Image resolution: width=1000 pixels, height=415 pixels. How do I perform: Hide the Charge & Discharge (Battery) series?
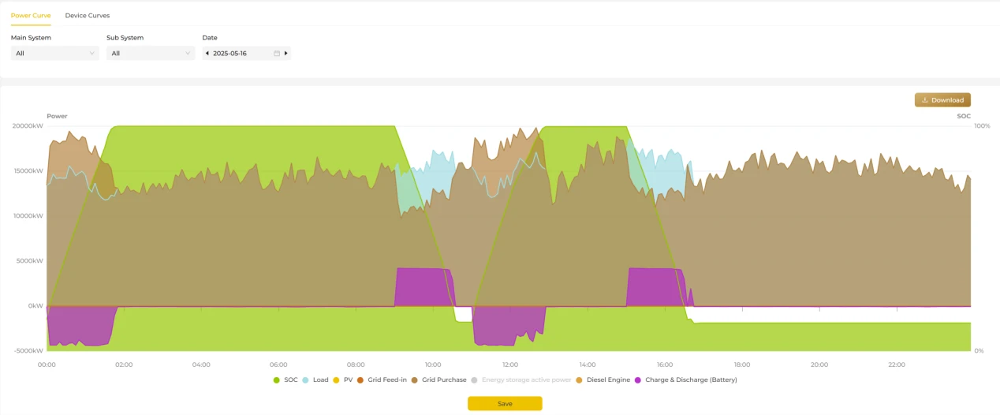[686, 380]
